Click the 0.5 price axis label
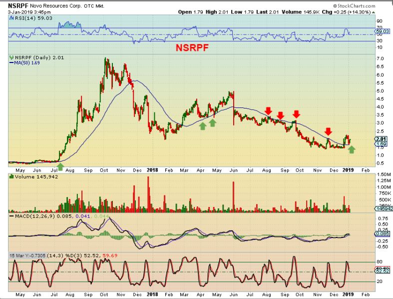The height and width of the screenshot is (299, 393). [380, 163]
